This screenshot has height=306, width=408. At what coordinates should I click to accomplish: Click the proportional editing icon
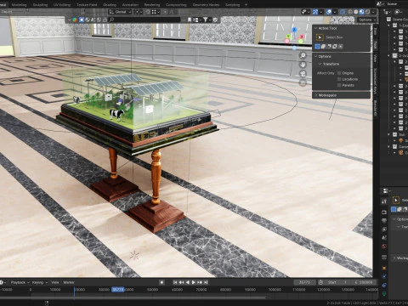coord(165,12)
